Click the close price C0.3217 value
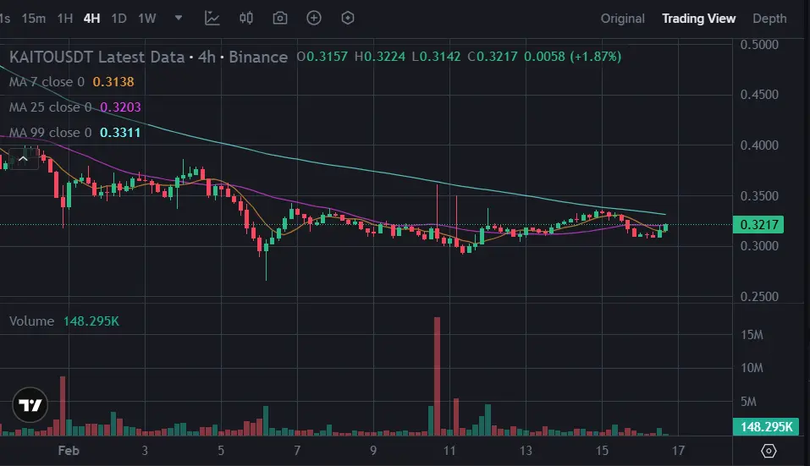This screenshot has width=810, height=466. pyautogui.click(x=493, y=57)
